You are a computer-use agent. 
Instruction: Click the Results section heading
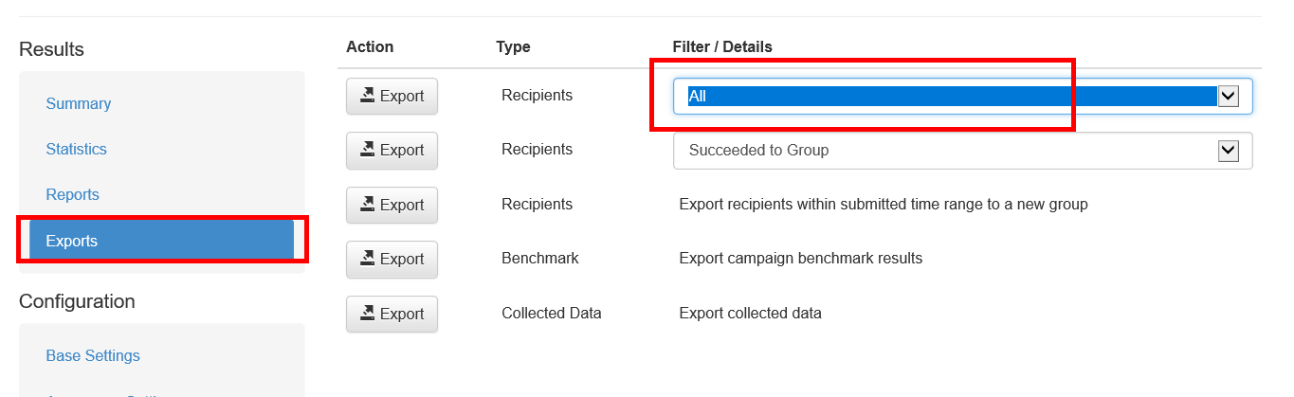51,49
